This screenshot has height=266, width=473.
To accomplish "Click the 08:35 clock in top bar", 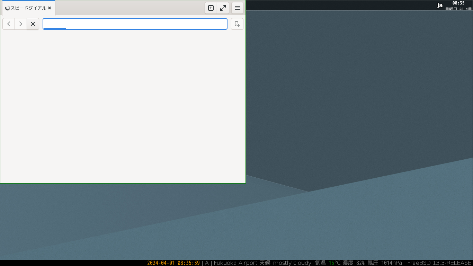I will [x=458, y=3].
